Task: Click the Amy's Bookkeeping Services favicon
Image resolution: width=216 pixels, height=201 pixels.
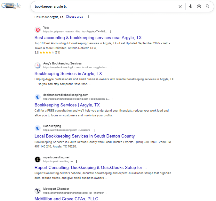Action: click(38, 66)
